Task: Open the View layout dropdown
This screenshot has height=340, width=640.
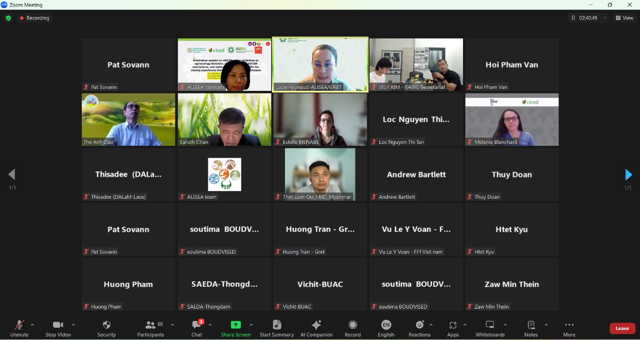Action: click(x=624, y=18)
